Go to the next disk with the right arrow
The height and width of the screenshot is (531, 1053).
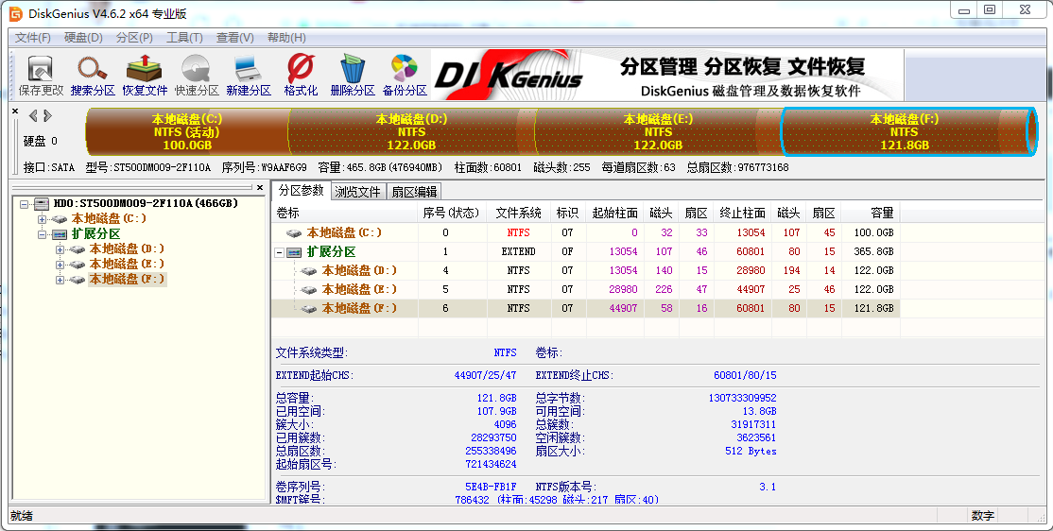pyautogui.click(x=47, y=116)
